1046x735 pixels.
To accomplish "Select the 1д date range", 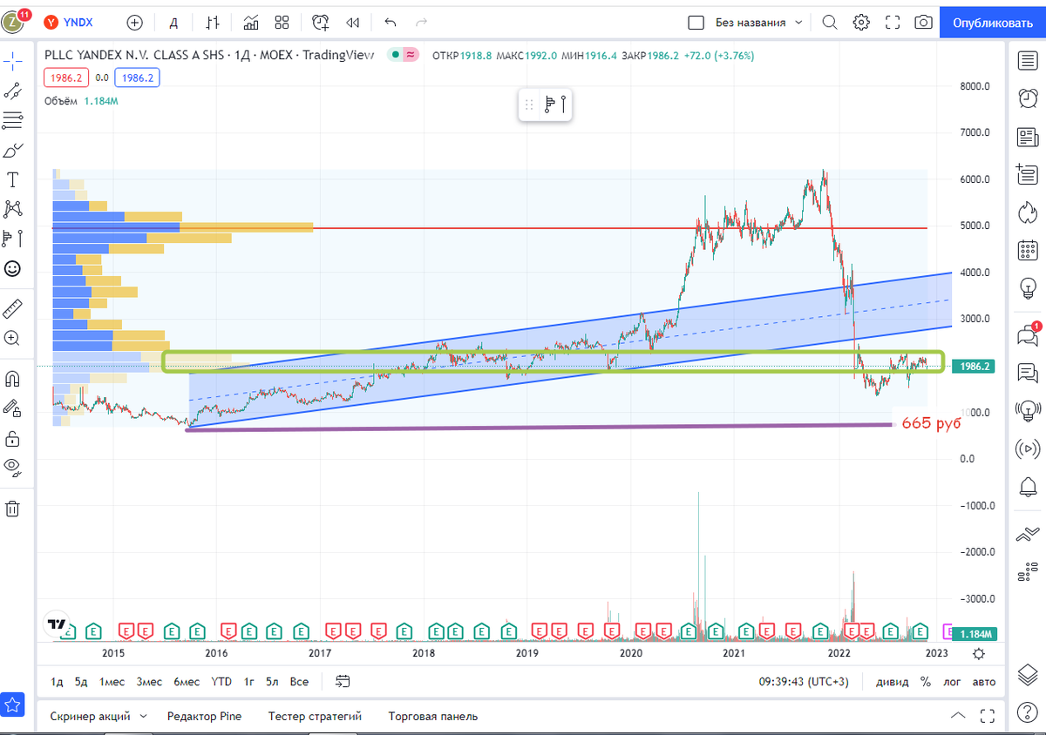I will pyautogui.click(x=57, y=681).
